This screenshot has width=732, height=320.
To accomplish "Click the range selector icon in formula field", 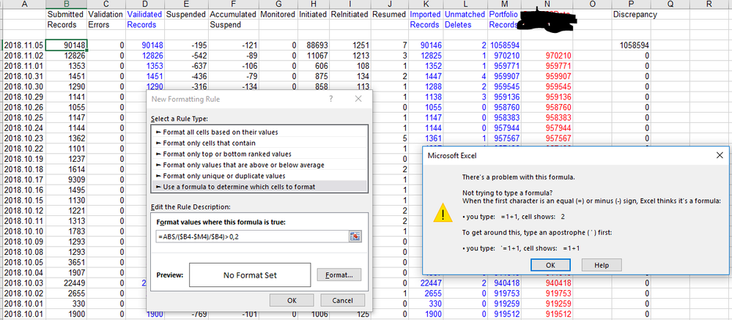I will point(355,237).
